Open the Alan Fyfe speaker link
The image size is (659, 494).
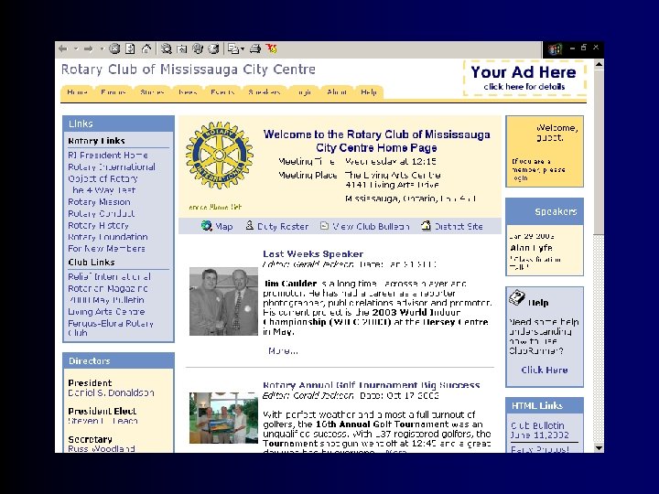pos(531,248)
